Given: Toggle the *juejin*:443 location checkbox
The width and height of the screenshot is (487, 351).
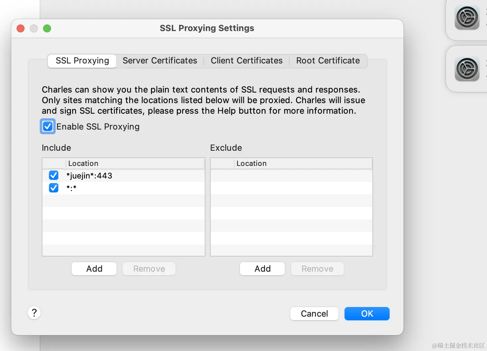Looking at the screenshot, I should coord(54,175).
